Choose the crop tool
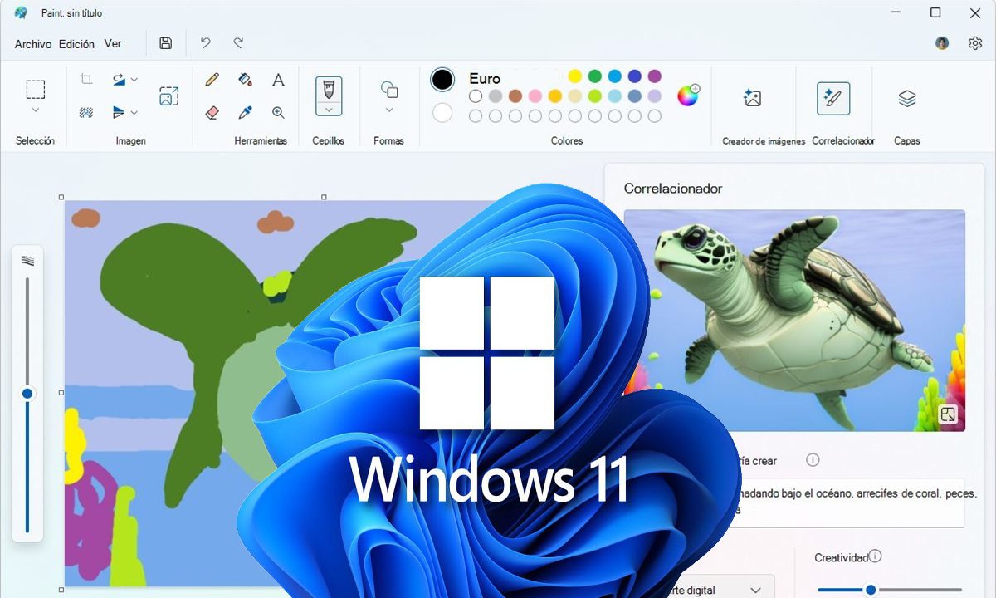 click(86, 80)
